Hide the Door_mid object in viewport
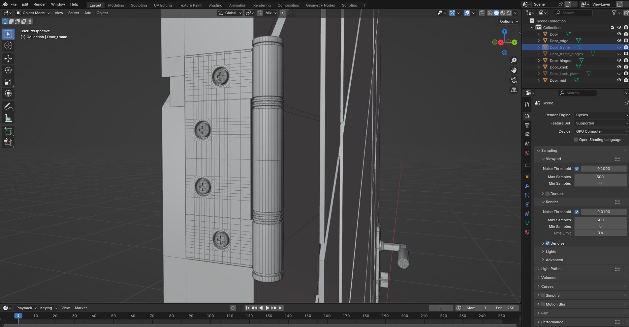This screenshot has height=327, width=629. (619, 80)
